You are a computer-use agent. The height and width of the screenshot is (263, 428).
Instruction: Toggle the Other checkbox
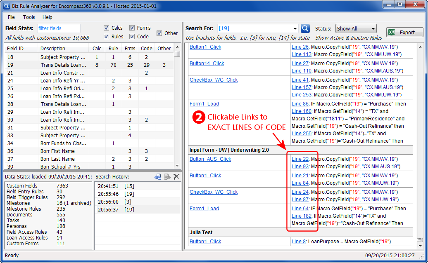coord(159,33)
